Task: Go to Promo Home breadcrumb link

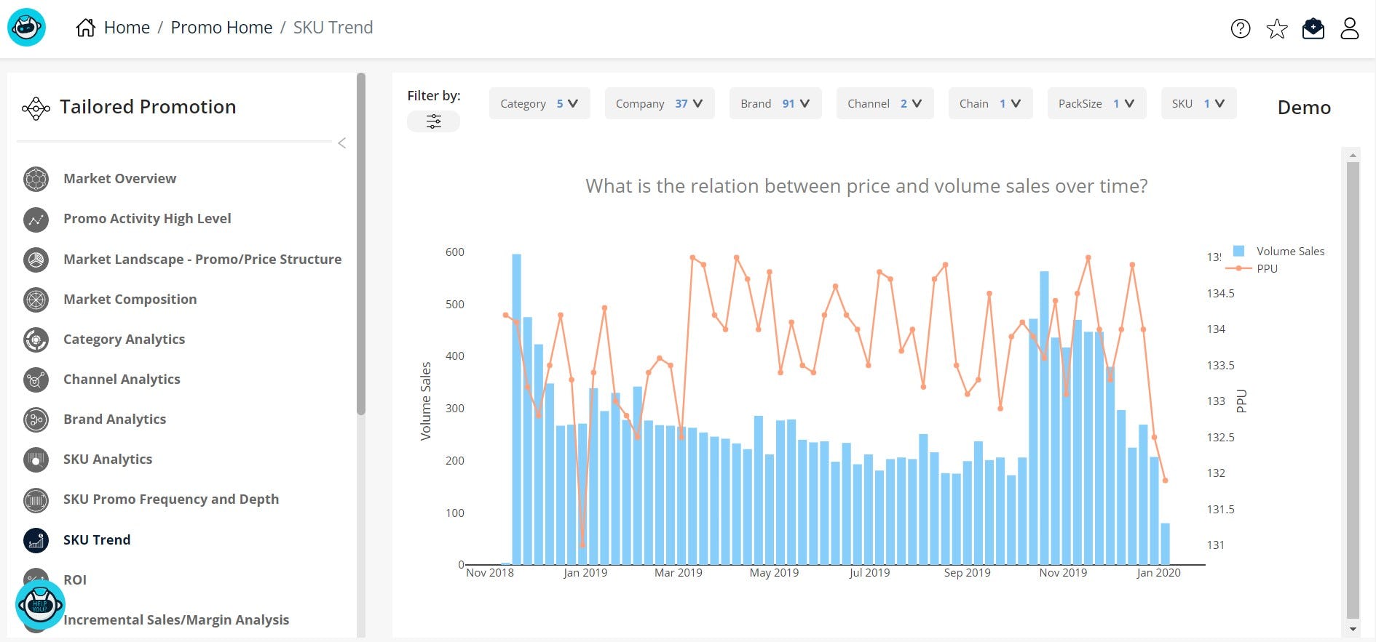Action: pyautogui.click(x=221, y=28)
